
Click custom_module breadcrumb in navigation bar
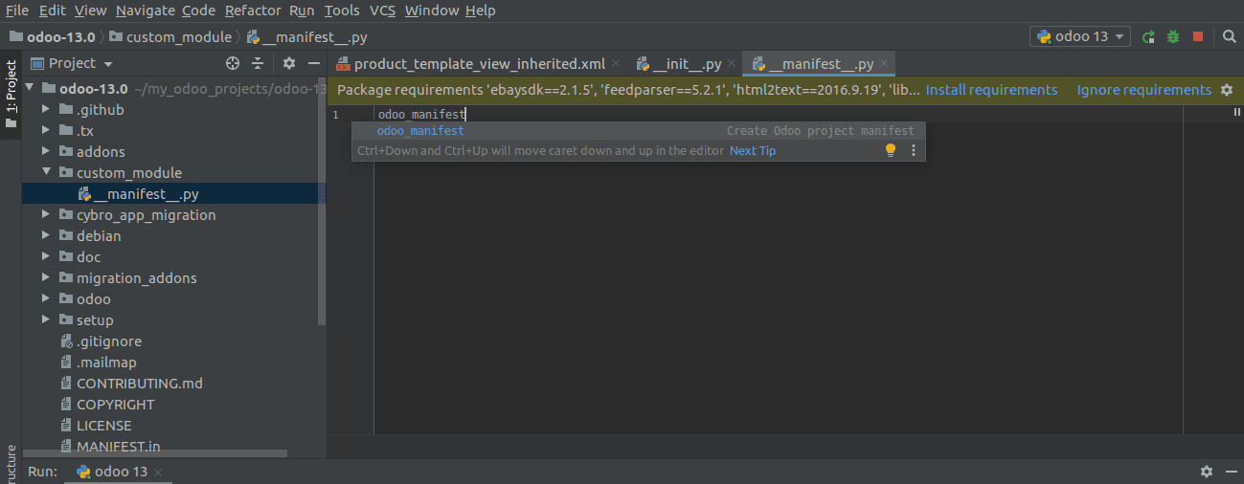(170, 37)
